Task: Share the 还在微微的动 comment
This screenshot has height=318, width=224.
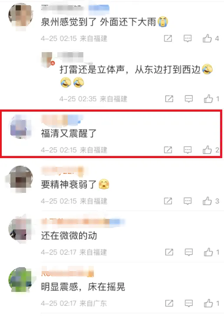Action: (x=169, y=252)
